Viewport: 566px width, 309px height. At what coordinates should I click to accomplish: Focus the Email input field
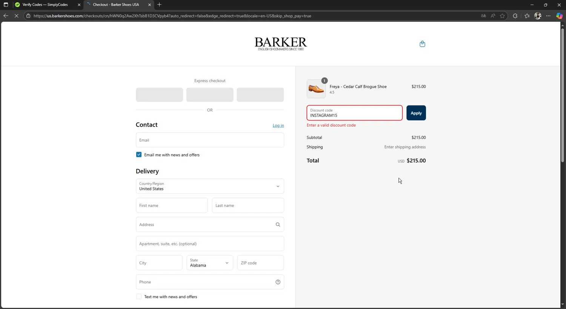tap(210, 140)
